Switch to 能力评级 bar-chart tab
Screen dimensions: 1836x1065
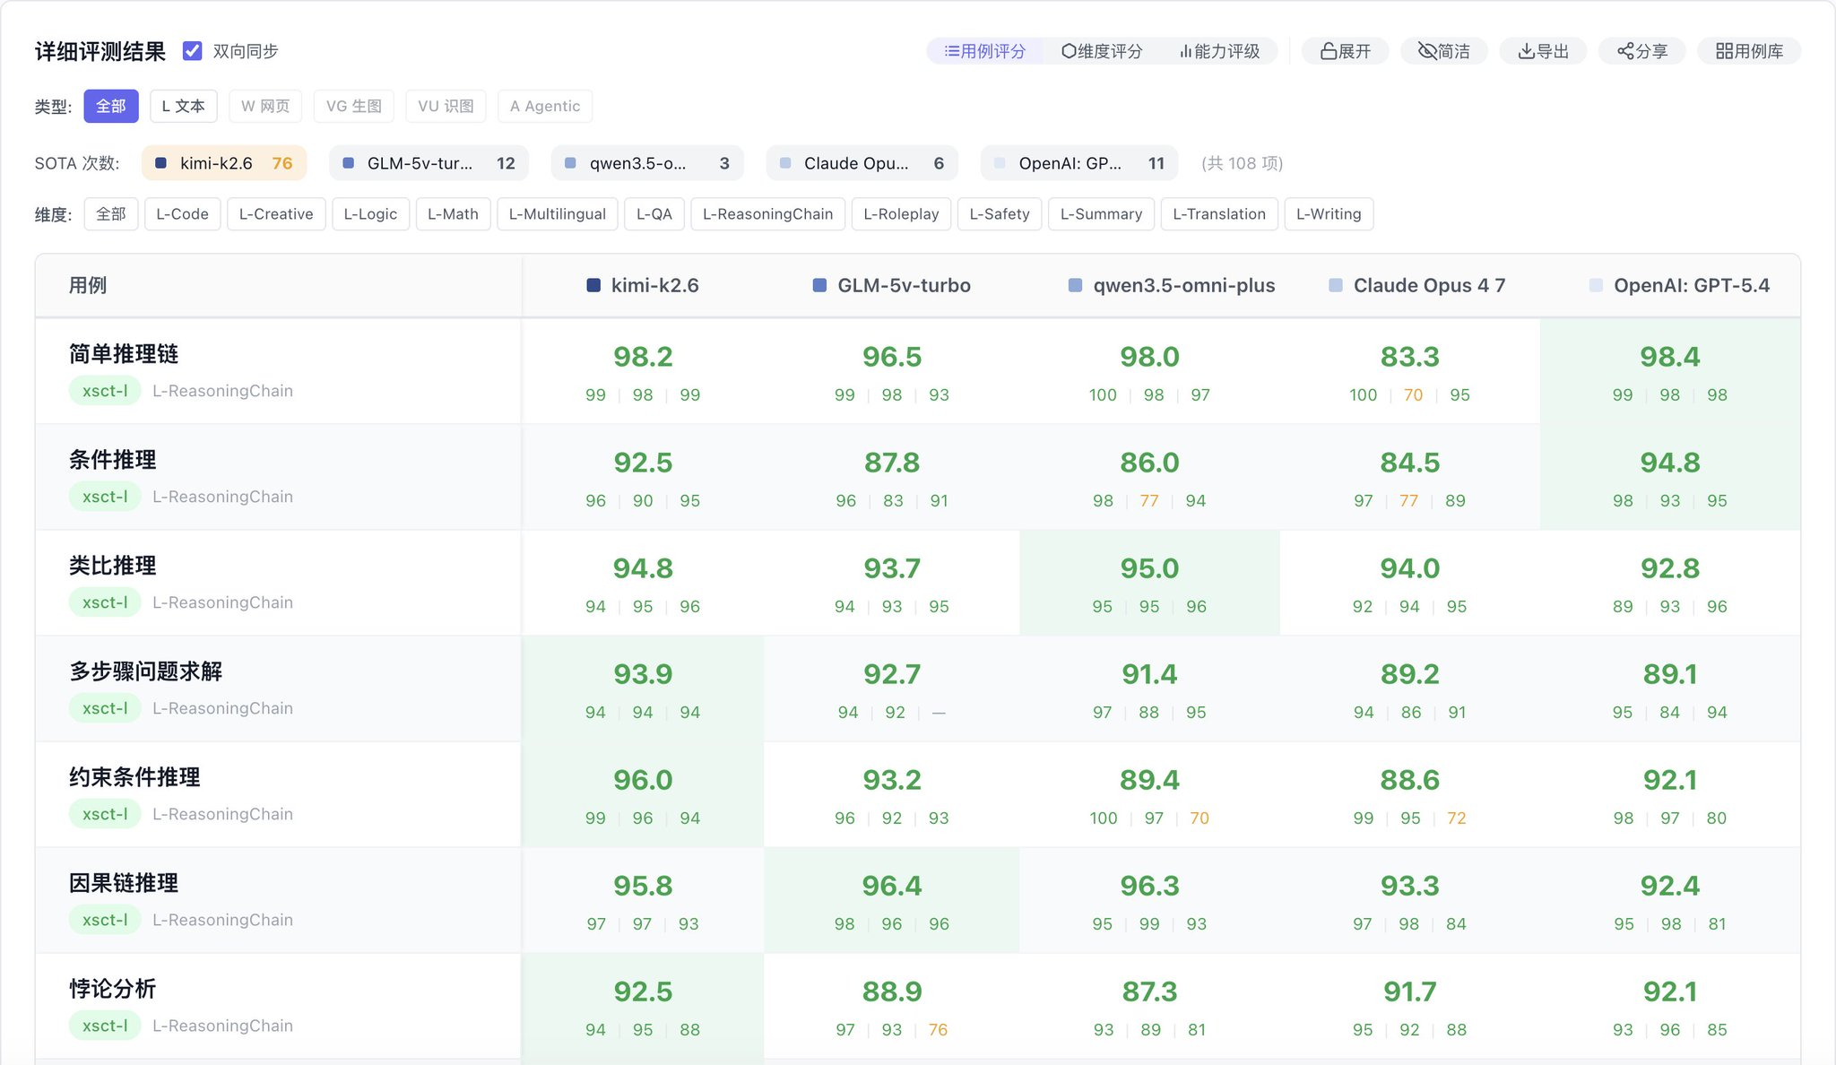pyautogui.click(x=1219, y=51)
